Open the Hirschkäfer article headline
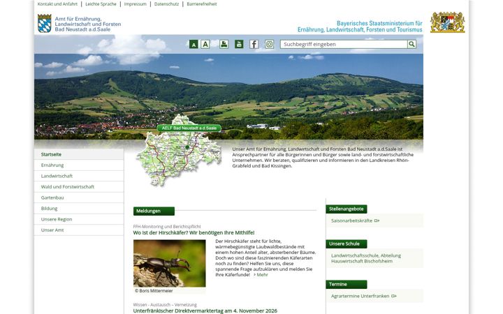Viewport: 503px width, 314px height. (x=194, y=232)
